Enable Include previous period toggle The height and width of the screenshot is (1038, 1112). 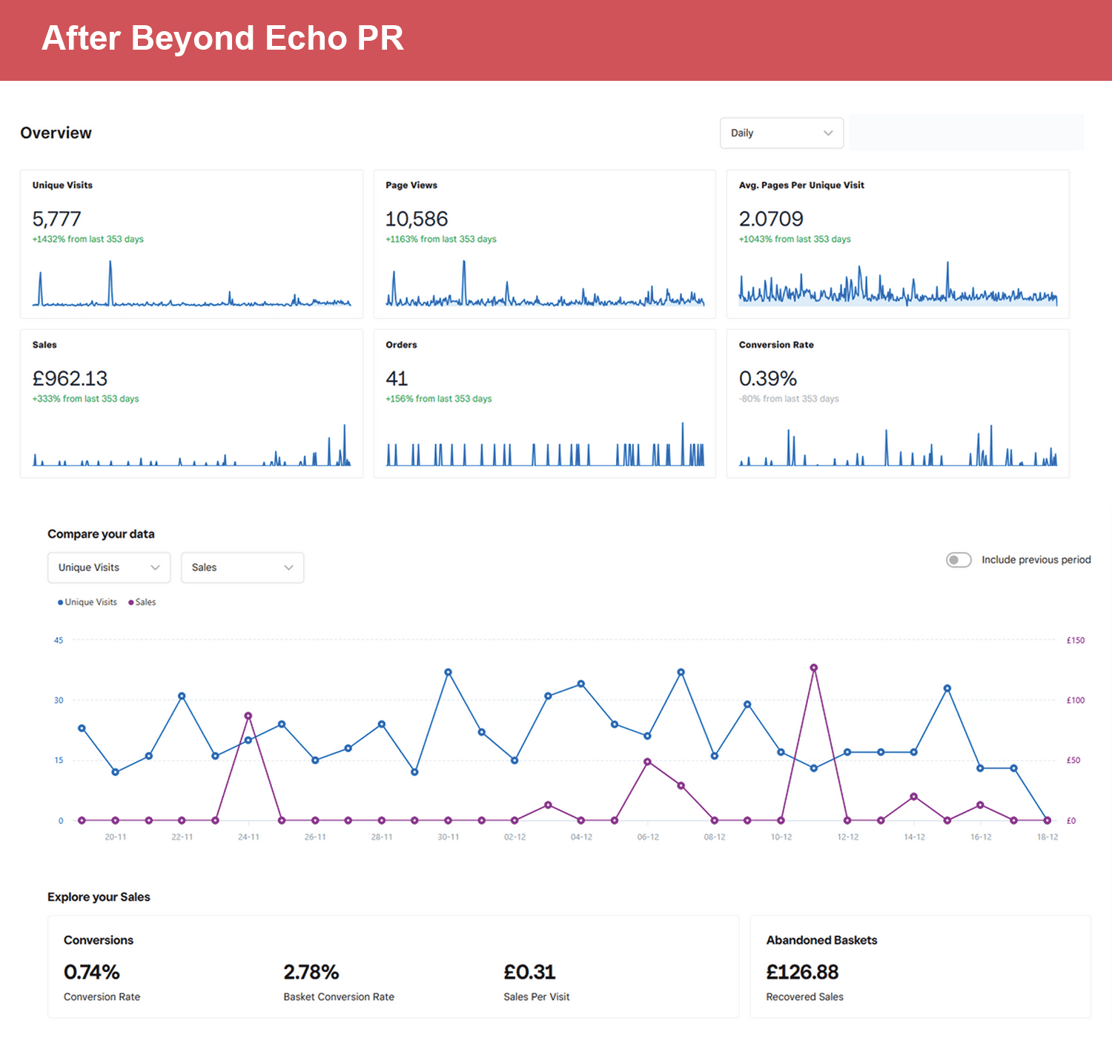[x=958, y=560]
